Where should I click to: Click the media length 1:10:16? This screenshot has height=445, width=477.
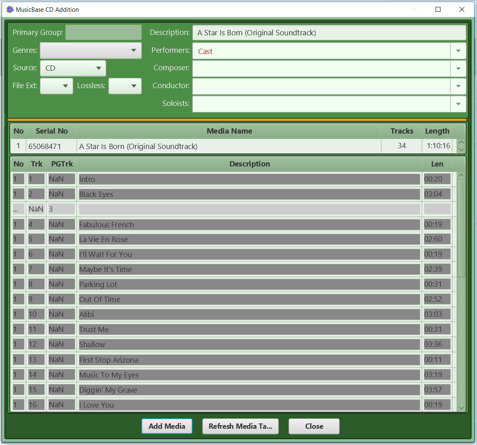[x=438, y=146]
